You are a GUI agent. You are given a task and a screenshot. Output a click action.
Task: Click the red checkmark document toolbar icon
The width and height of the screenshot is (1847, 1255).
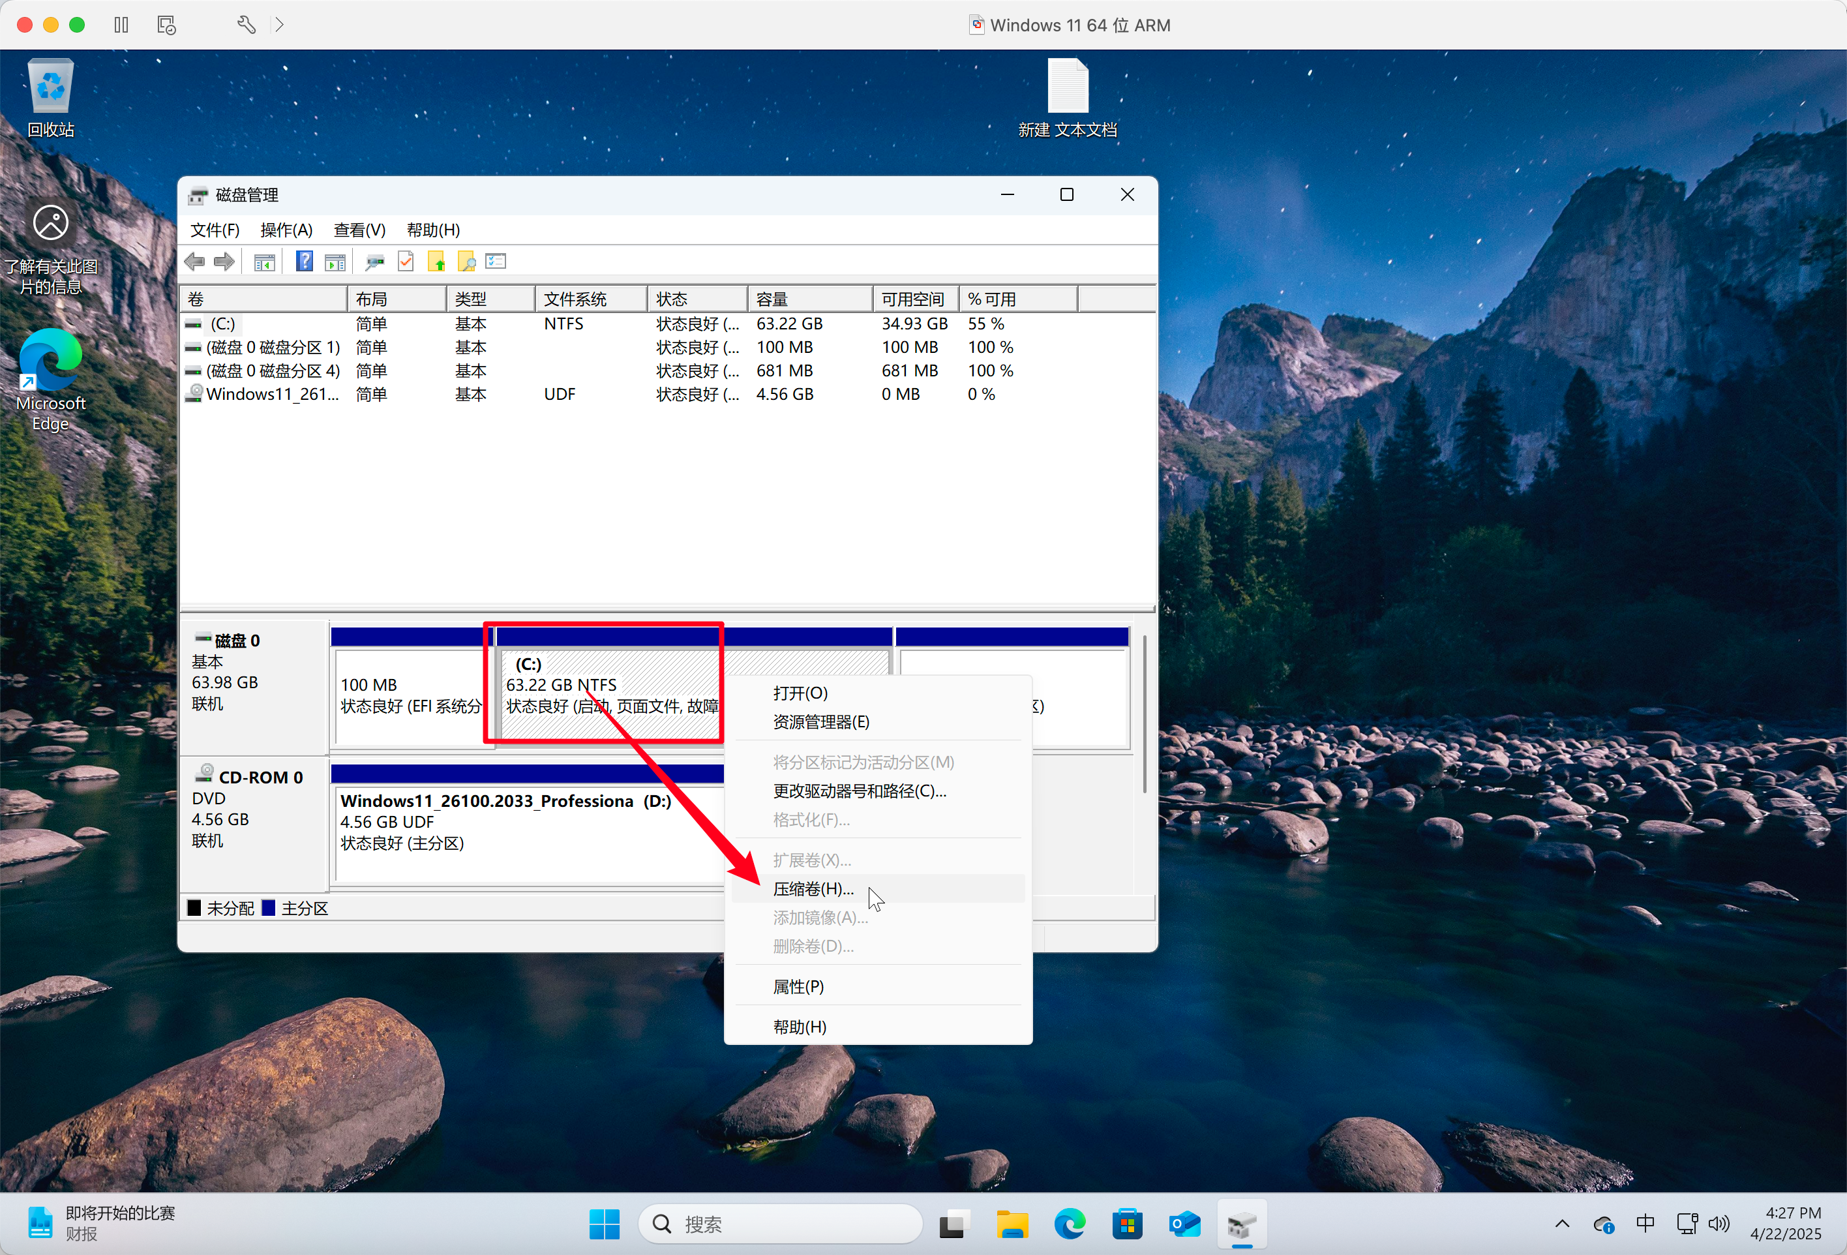point(405,262)
